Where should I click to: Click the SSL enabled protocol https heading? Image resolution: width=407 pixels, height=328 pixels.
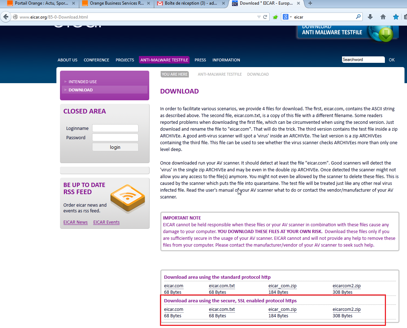[230, 301]
